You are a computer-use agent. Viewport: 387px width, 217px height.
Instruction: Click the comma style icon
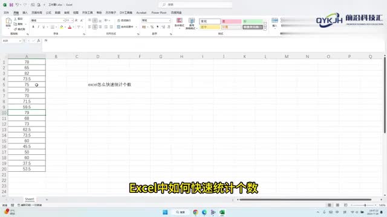[x=157, y=27]
